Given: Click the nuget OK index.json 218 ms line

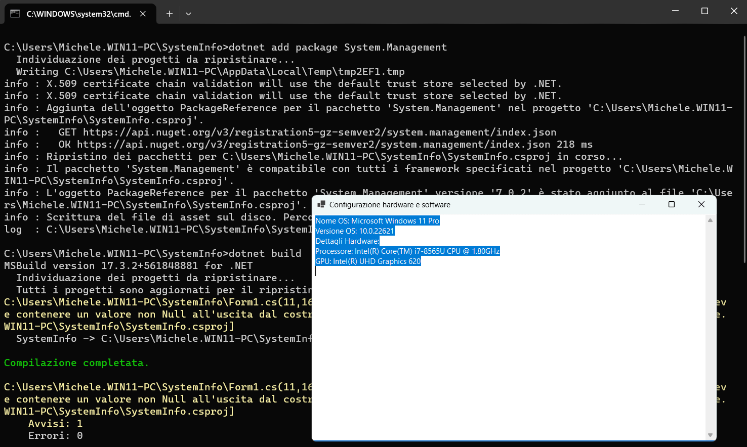Looking at the screenshot, I should [299, 145].
